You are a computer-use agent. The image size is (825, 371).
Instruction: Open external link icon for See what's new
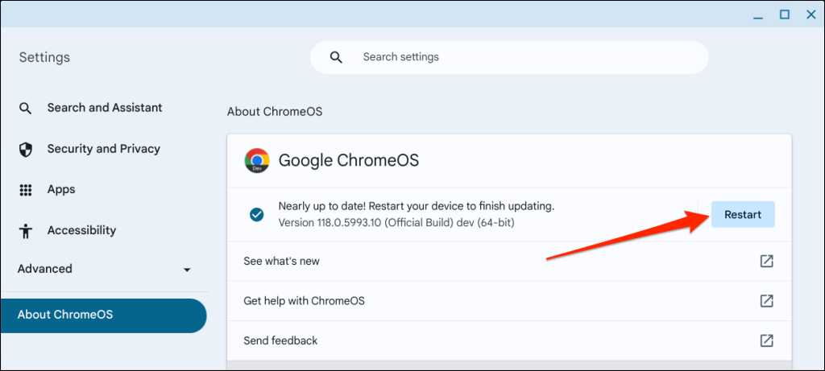(x=766, y=262)
